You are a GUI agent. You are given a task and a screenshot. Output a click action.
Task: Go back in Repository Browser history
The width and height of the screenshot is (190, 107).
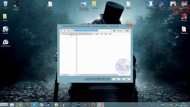61,31
